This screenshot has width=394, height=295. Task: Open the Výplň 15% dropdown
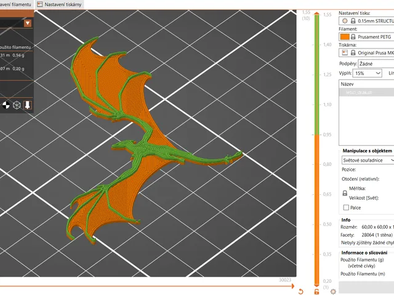pyautogui.click(x=368, y=73)
